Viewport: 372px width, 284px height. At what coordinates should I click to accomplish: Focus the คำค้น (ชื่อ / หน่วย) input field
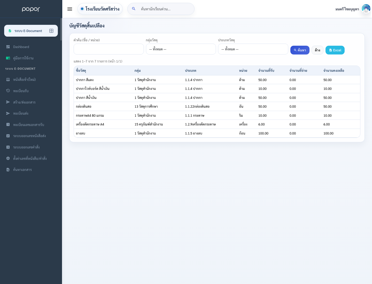pyautogui.click(x=109, y=49)
